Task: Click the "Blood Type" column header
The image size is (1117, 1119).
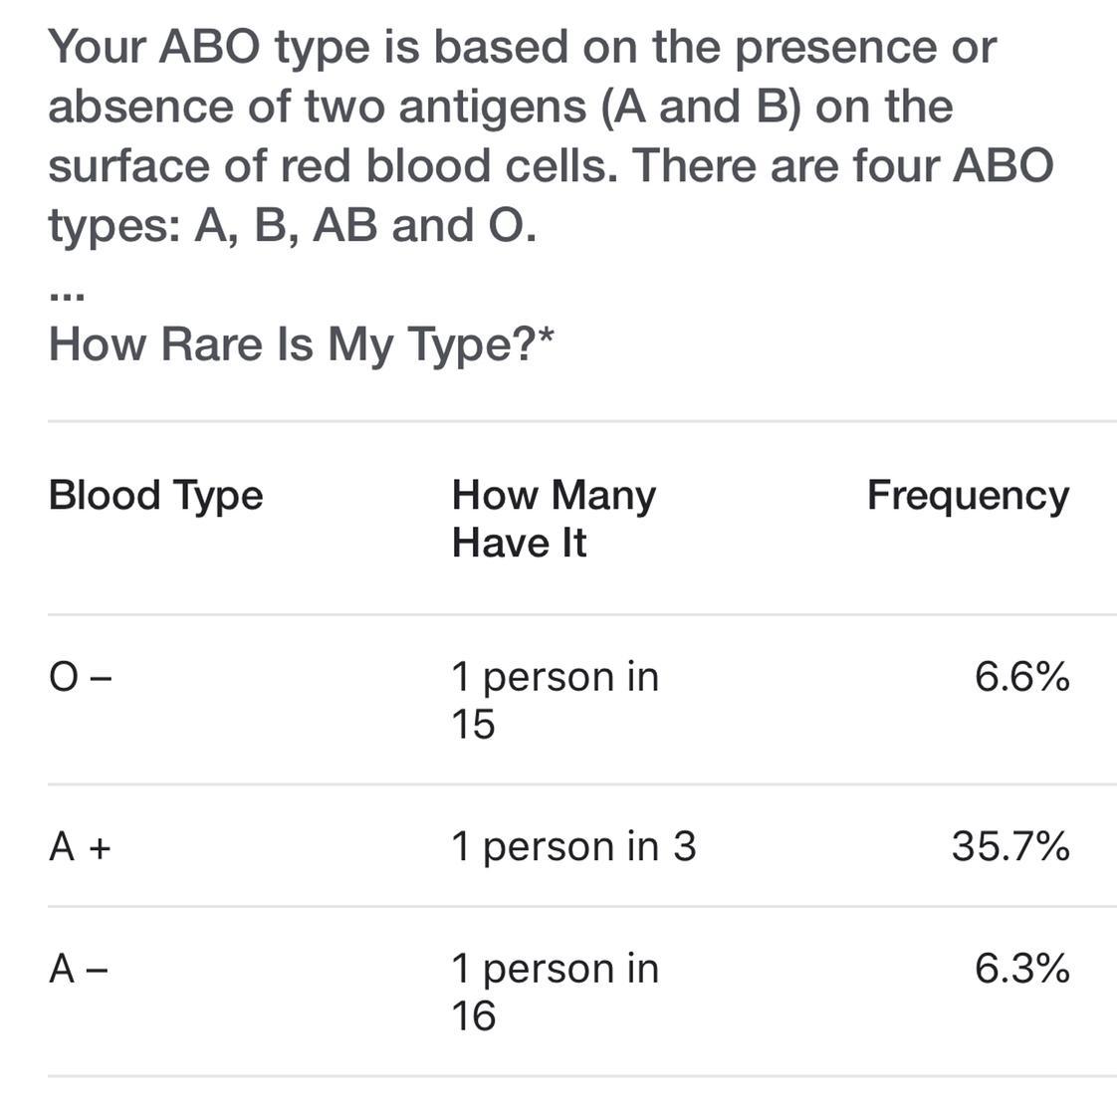Action: pos(155,495)
